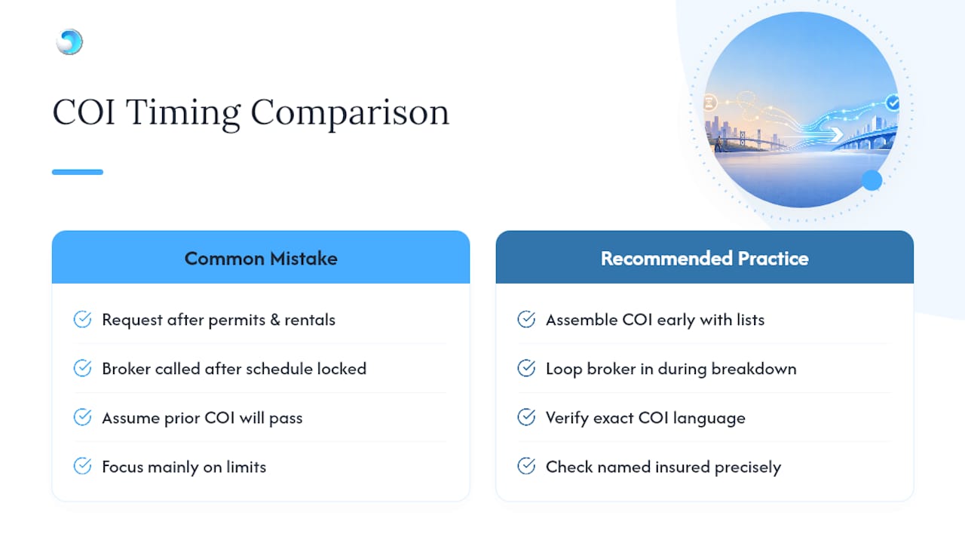This screenshot has height=543, width=965.
Task: Select the Common Mistake column header
Action: pos(261,258)
